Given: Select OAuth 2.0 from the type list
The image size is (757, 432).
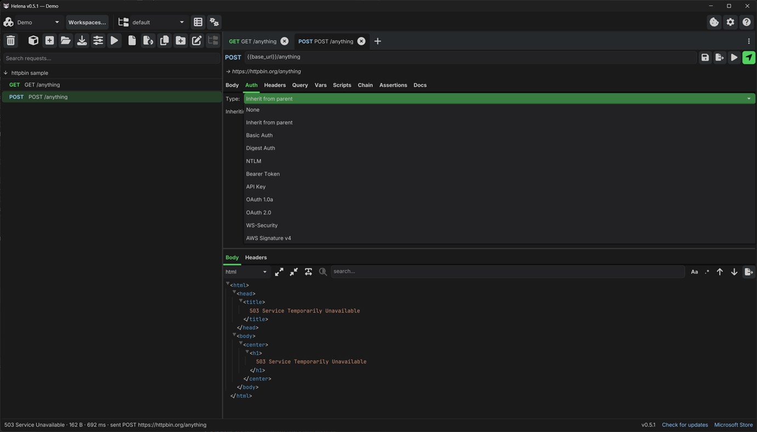Looking at the screenshot, I should (x=499, y=212).
